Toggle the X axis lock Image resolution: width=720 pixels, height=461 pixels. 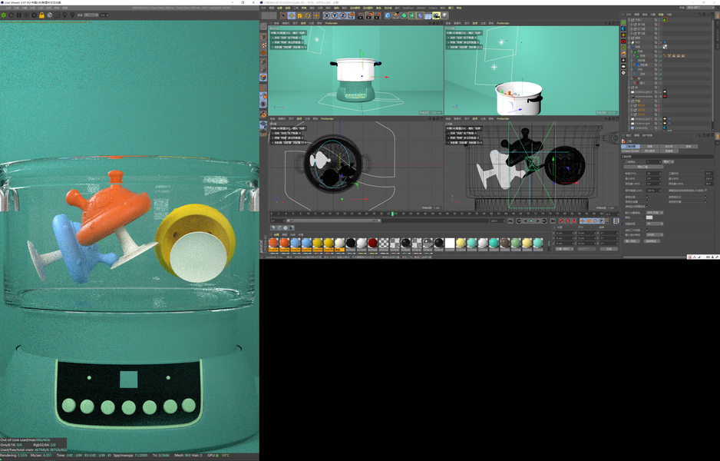coord(326,15)
